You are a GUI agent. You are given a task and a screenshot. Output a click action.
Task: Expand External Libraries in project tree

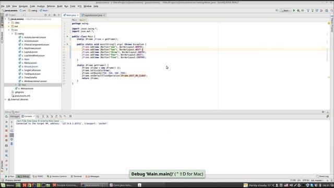tap(6, 100)
